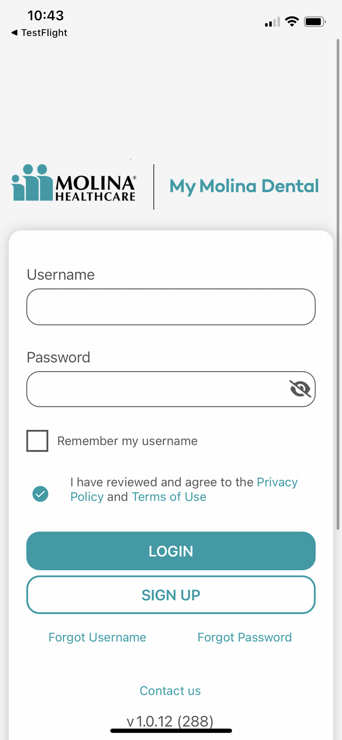The image size is (342, 740).
Task: Open the Privacy Policy link
Action: tap(277, 482)
